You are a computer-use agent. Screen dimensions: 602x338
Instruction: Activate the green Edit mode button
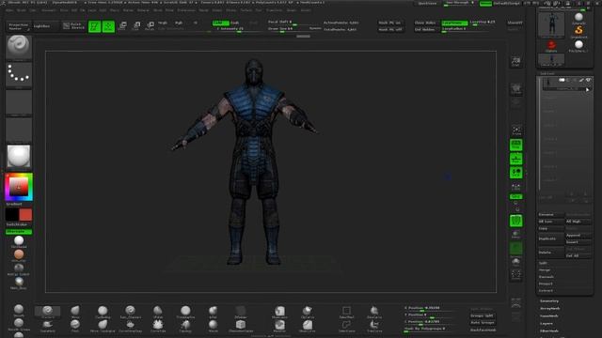pyautogui.click(x=94, y=26)
